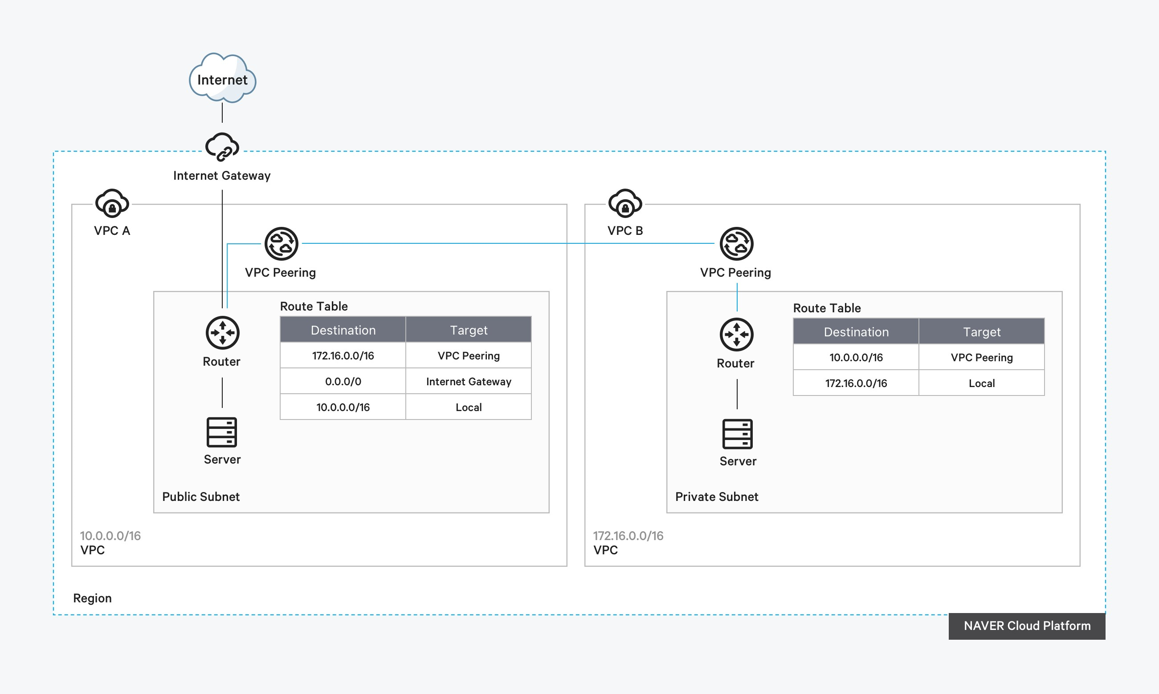Screen dimensions: 1159x694
Task: Click the Internet Gateway target cell
Action: click(x=469, y=381)
